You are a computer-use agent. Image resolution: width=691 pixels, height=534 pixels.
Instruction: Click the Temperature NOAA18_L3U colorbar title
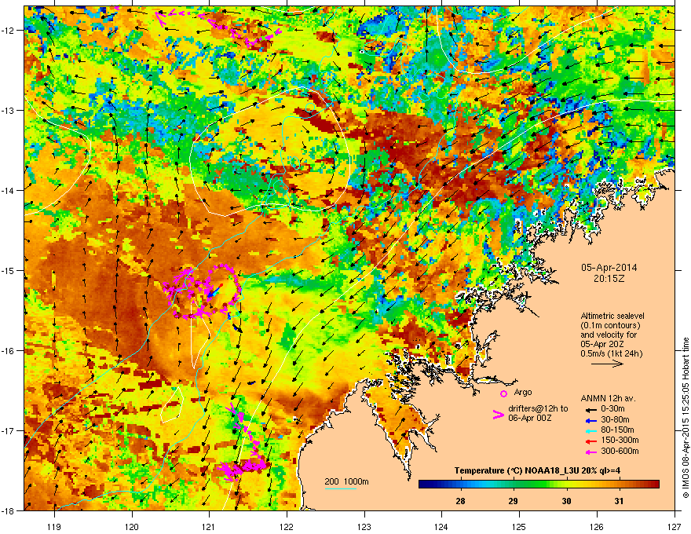pos(537,470)
